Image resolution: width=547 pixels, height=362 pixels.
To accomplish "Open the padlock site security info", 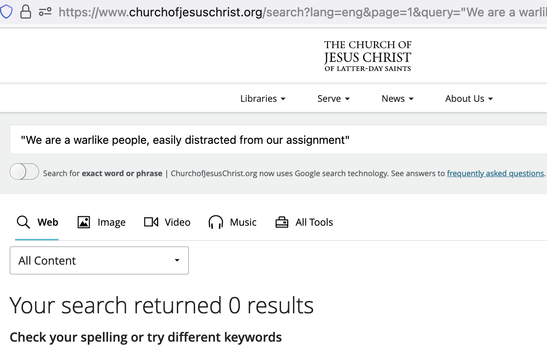I will (x=26, y=12).
